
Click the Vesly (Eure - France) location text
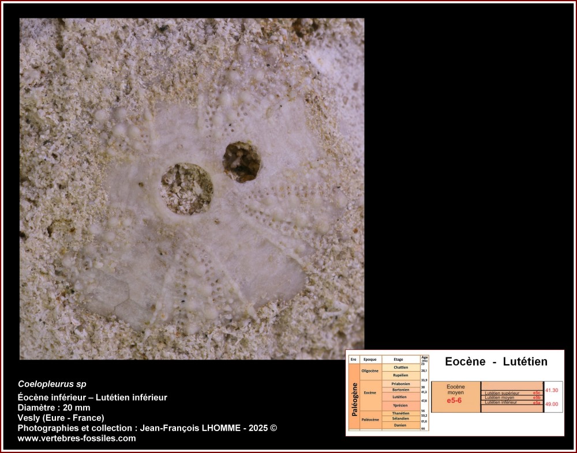pos(61,418)
